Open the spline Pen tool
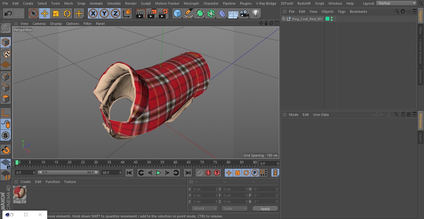 (x=189, y=14)
